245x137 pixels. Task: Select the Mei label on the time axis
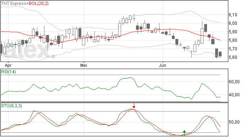point(83,65)
